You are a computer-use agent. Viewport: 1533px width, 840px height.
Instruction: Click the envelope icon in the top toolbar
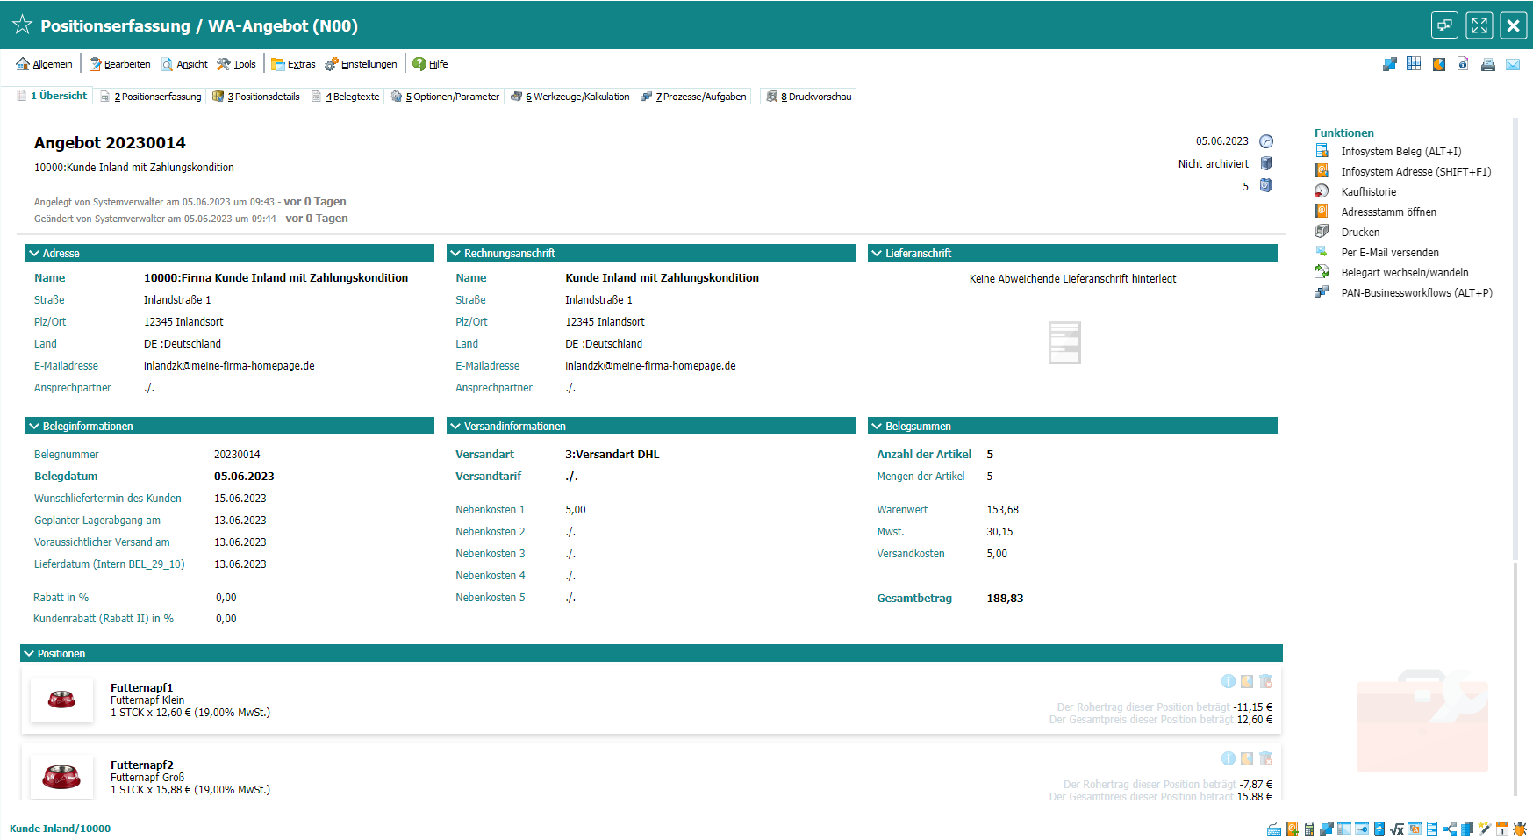coord(1513,64)
